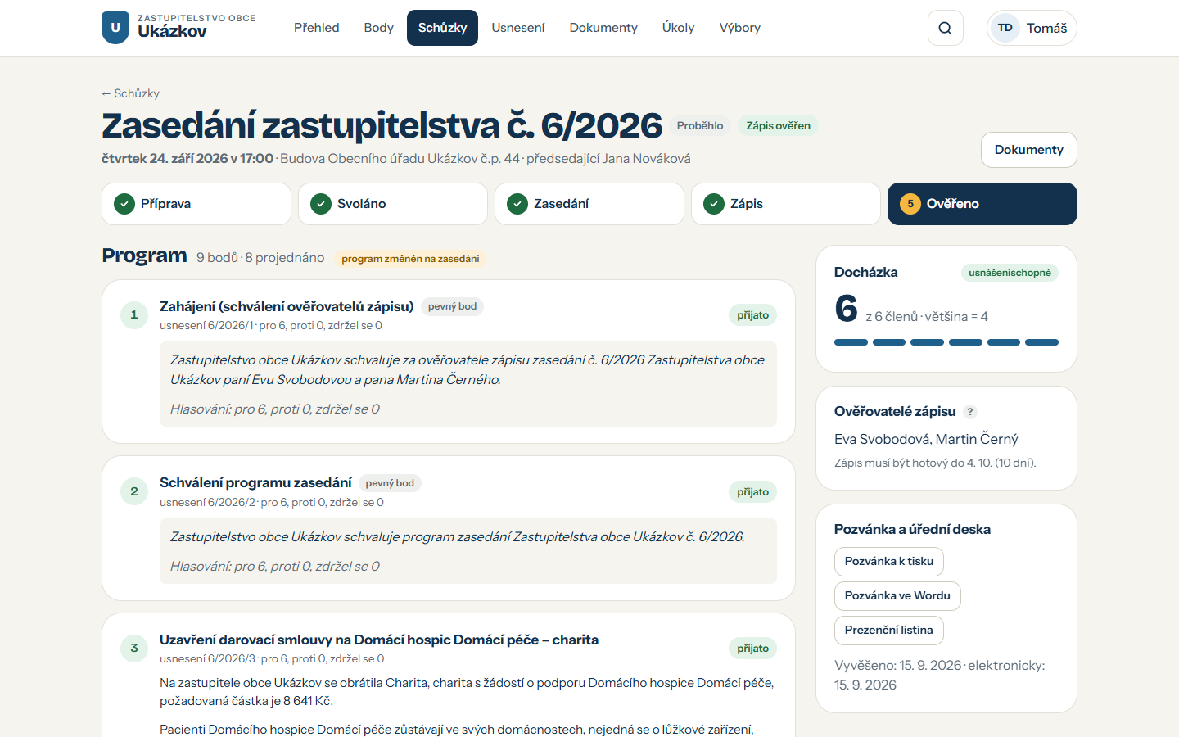Click the Pozvánka k tisku button
The height and width of the screenshot is (737, 1179).
(889, 562)
